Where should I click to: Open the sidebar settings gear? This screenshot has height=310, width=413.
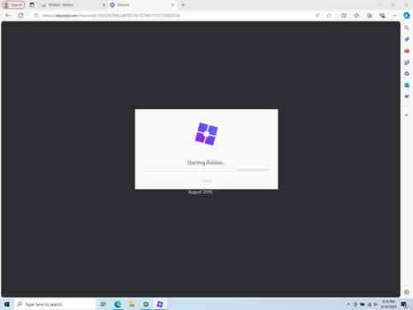tap(406, 292)
